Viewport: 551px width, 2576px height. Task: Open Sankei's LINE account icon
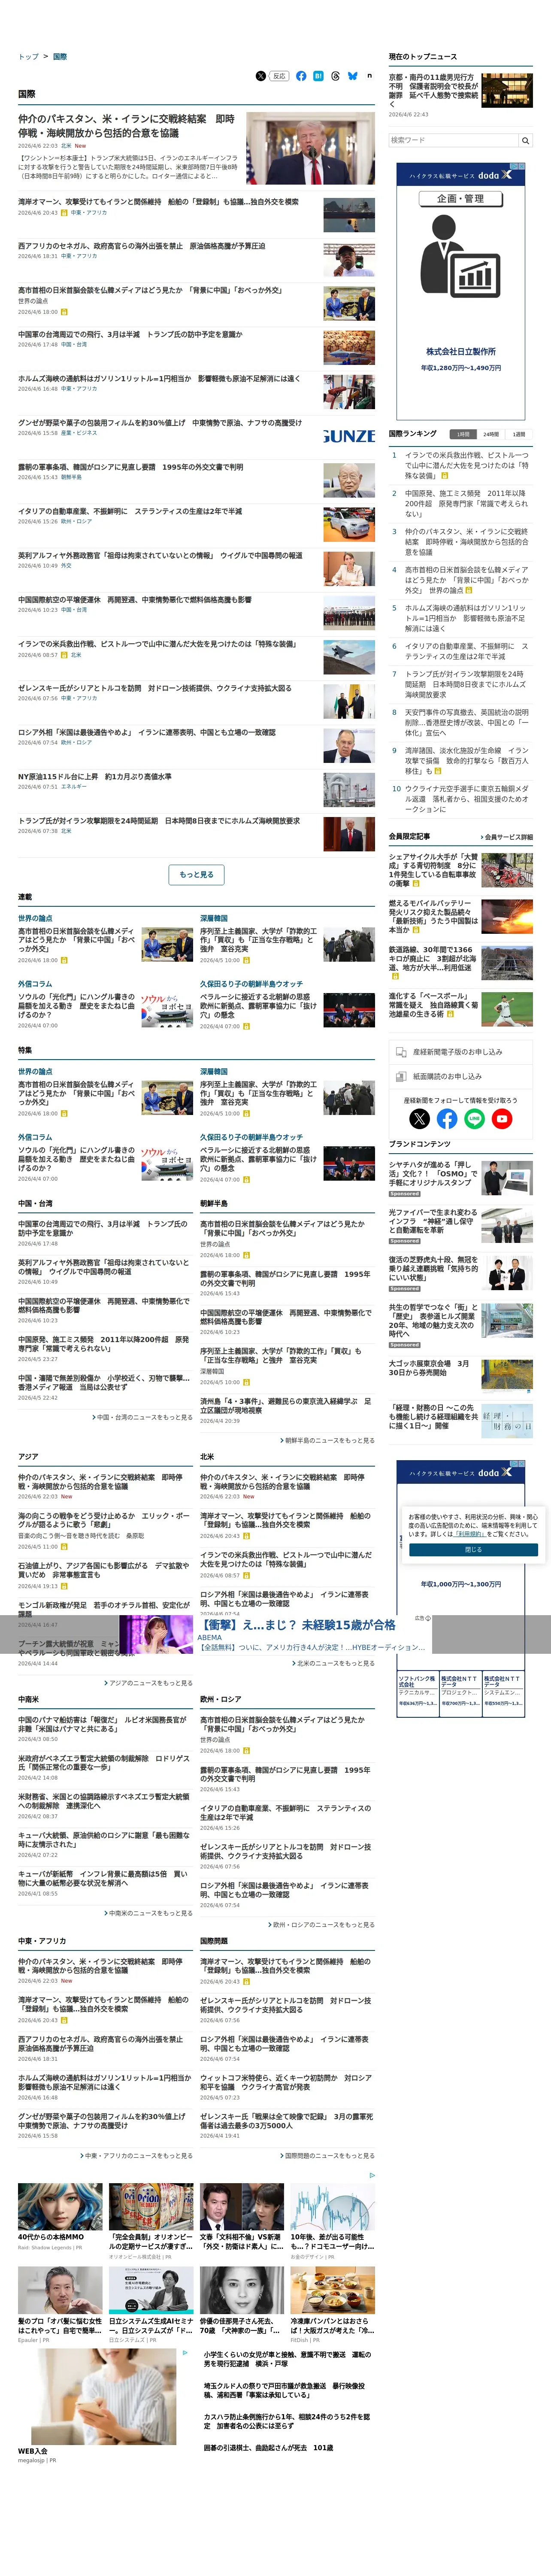click(x=474, y=1118)
